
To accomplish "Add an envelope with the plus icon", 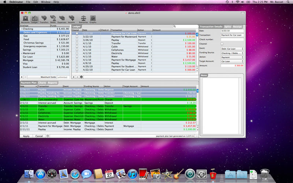I will 22,77.
